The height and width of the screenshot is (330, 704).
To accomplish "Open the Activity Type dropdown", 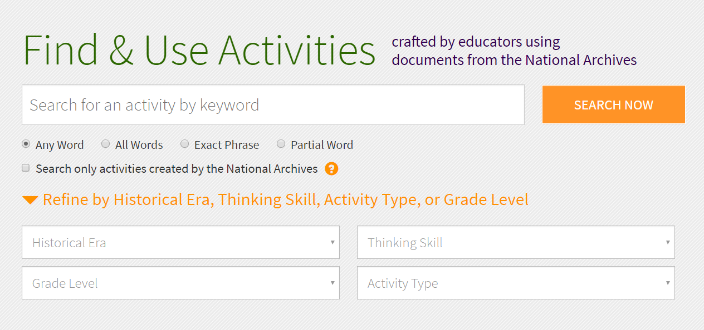I will tap(516, 283).
